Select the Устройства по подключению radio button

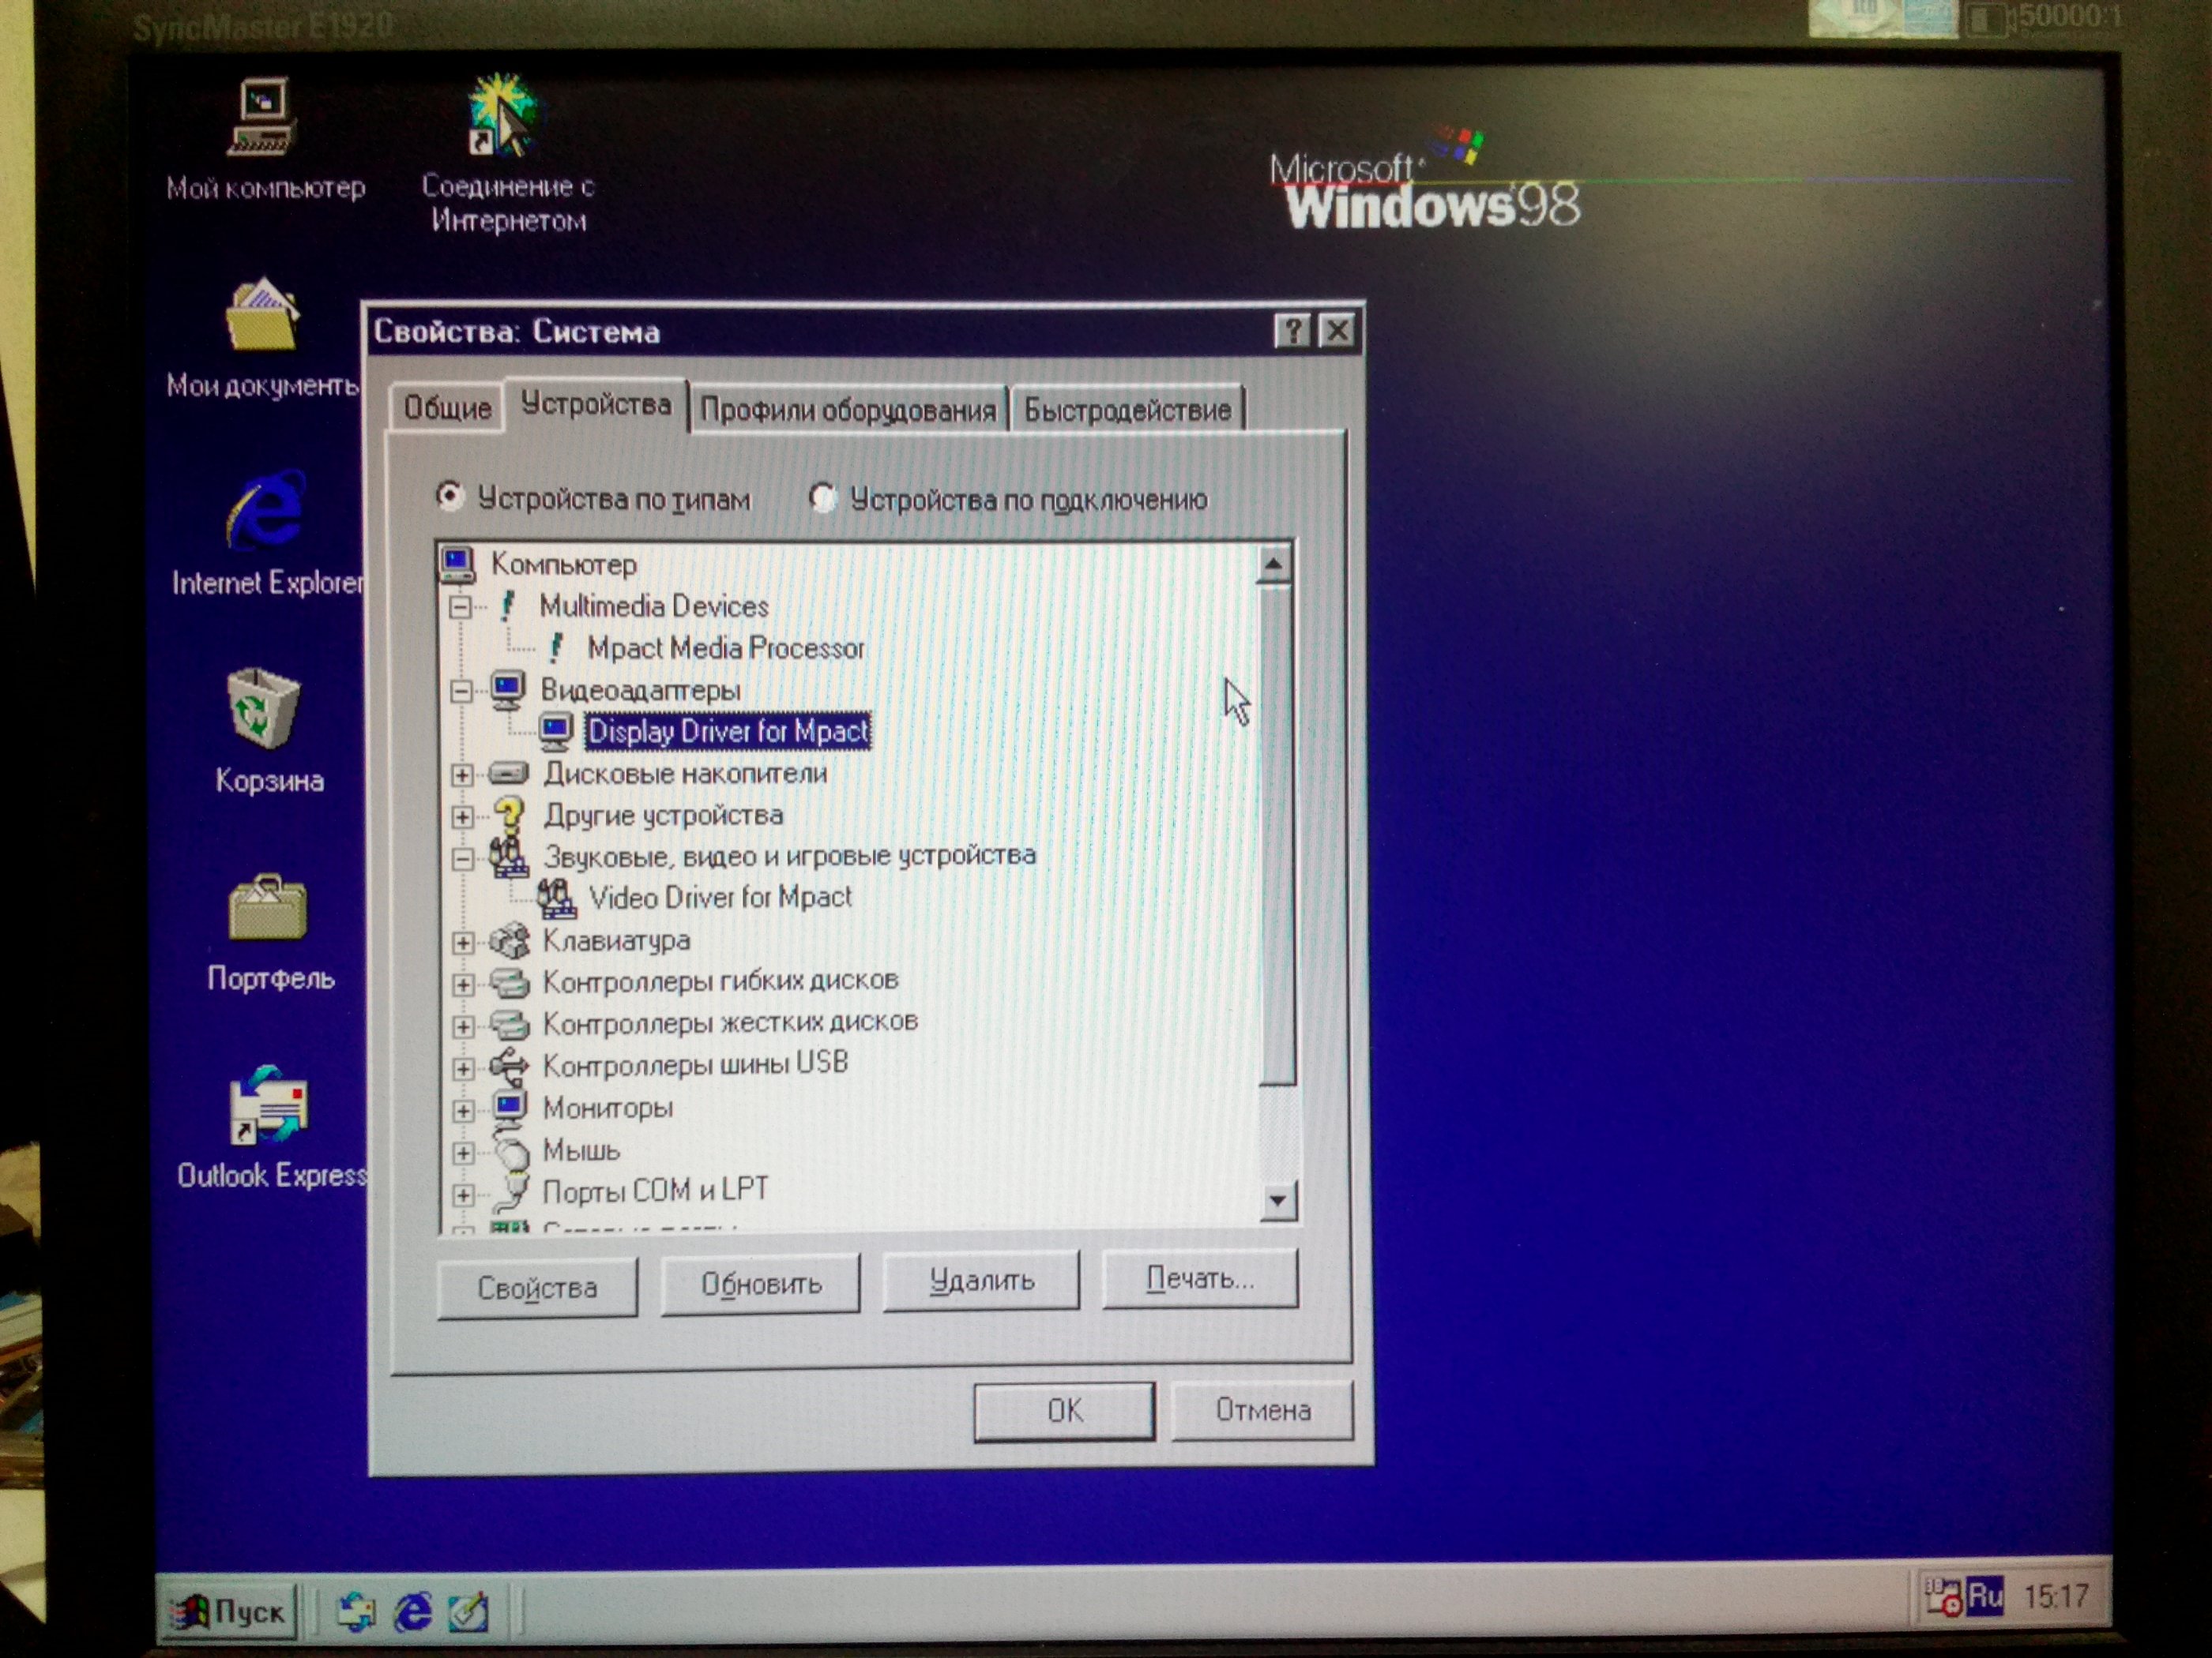[x=822, y=497]
